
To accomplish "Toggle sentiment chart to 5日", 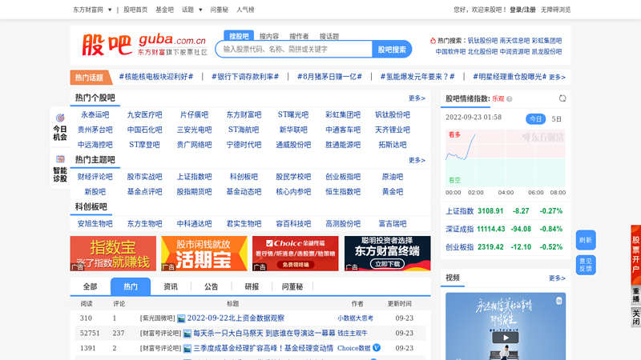I will coord(556,118).
